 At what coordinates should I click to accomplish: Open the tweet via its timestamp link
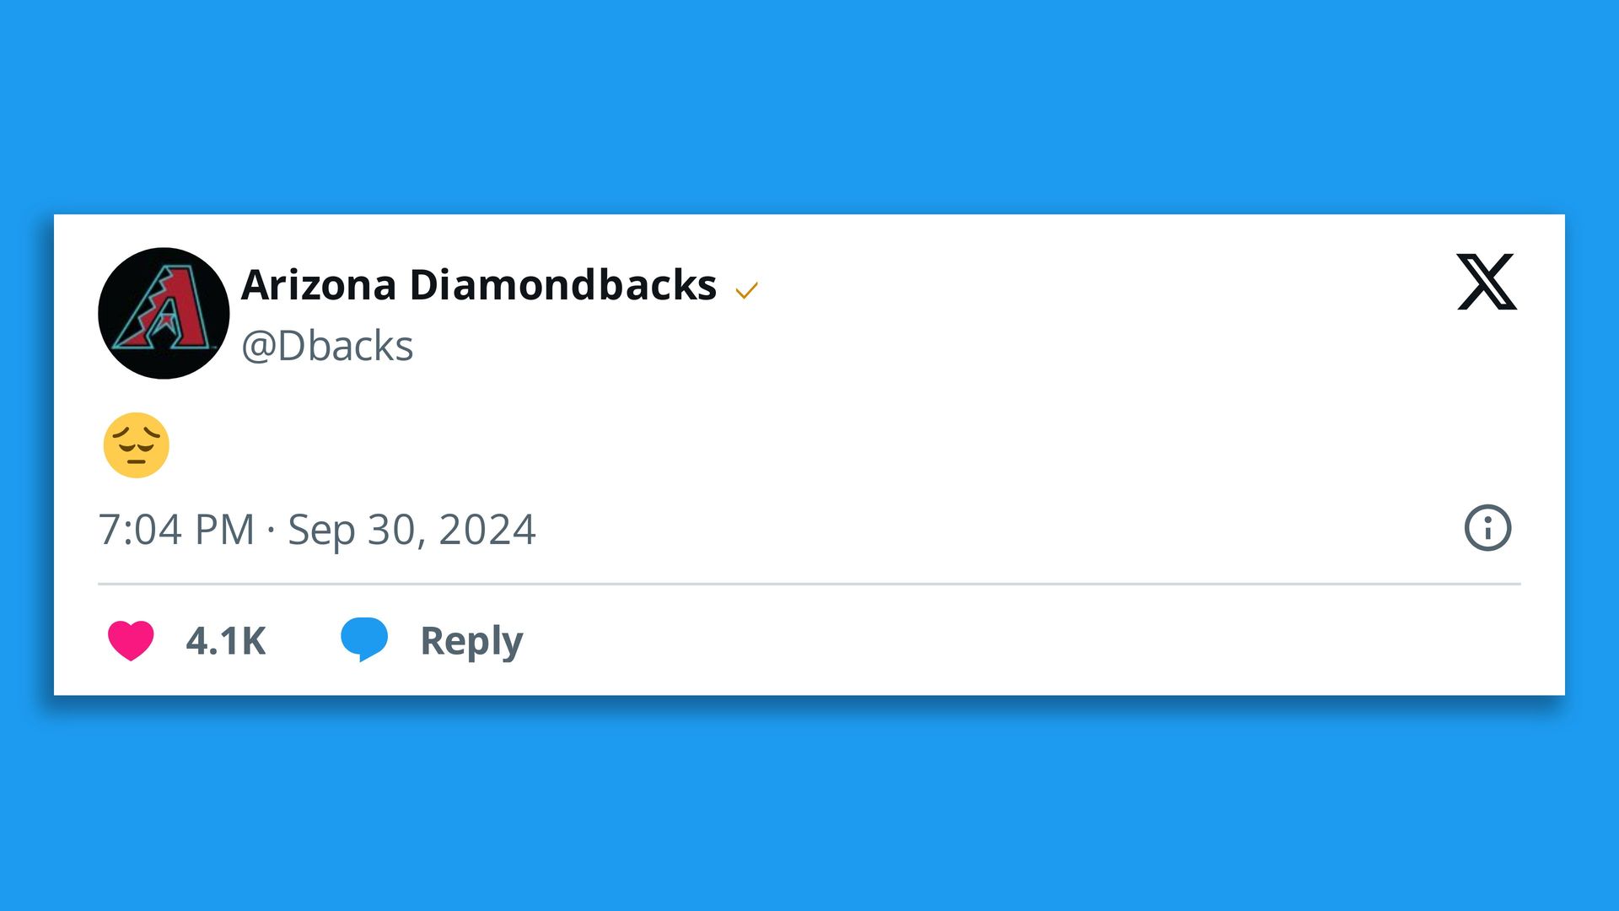(318, 529)
